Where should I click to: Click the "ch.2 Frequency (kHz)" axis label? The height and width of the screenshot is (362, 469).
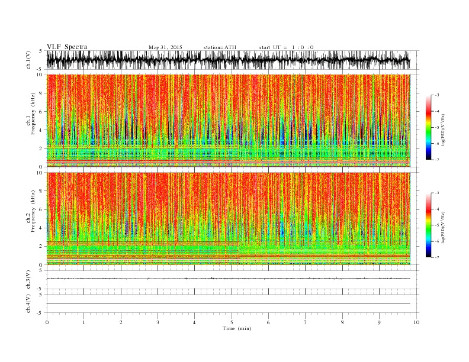click(x=31, y=212)
